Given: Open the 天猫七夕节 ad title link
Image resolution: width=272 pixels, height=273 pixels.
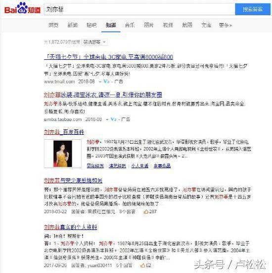Looking at the screenshot, I should click(108, 57).
